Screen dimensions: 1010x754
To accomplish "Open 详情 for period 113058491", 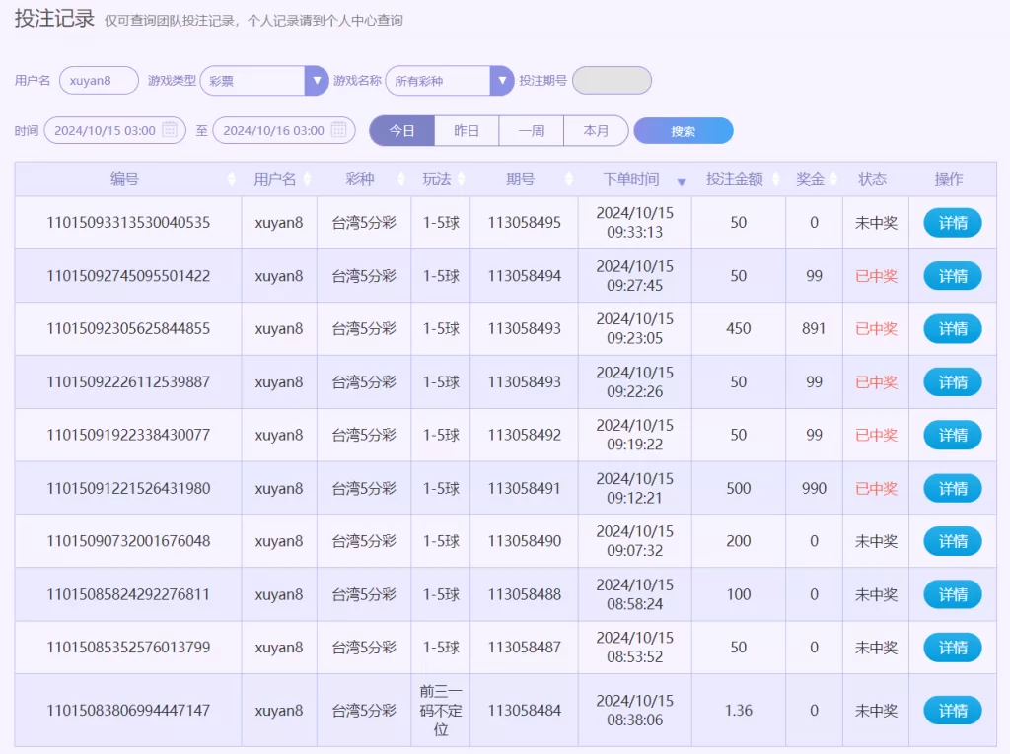I will click(953, 489).
